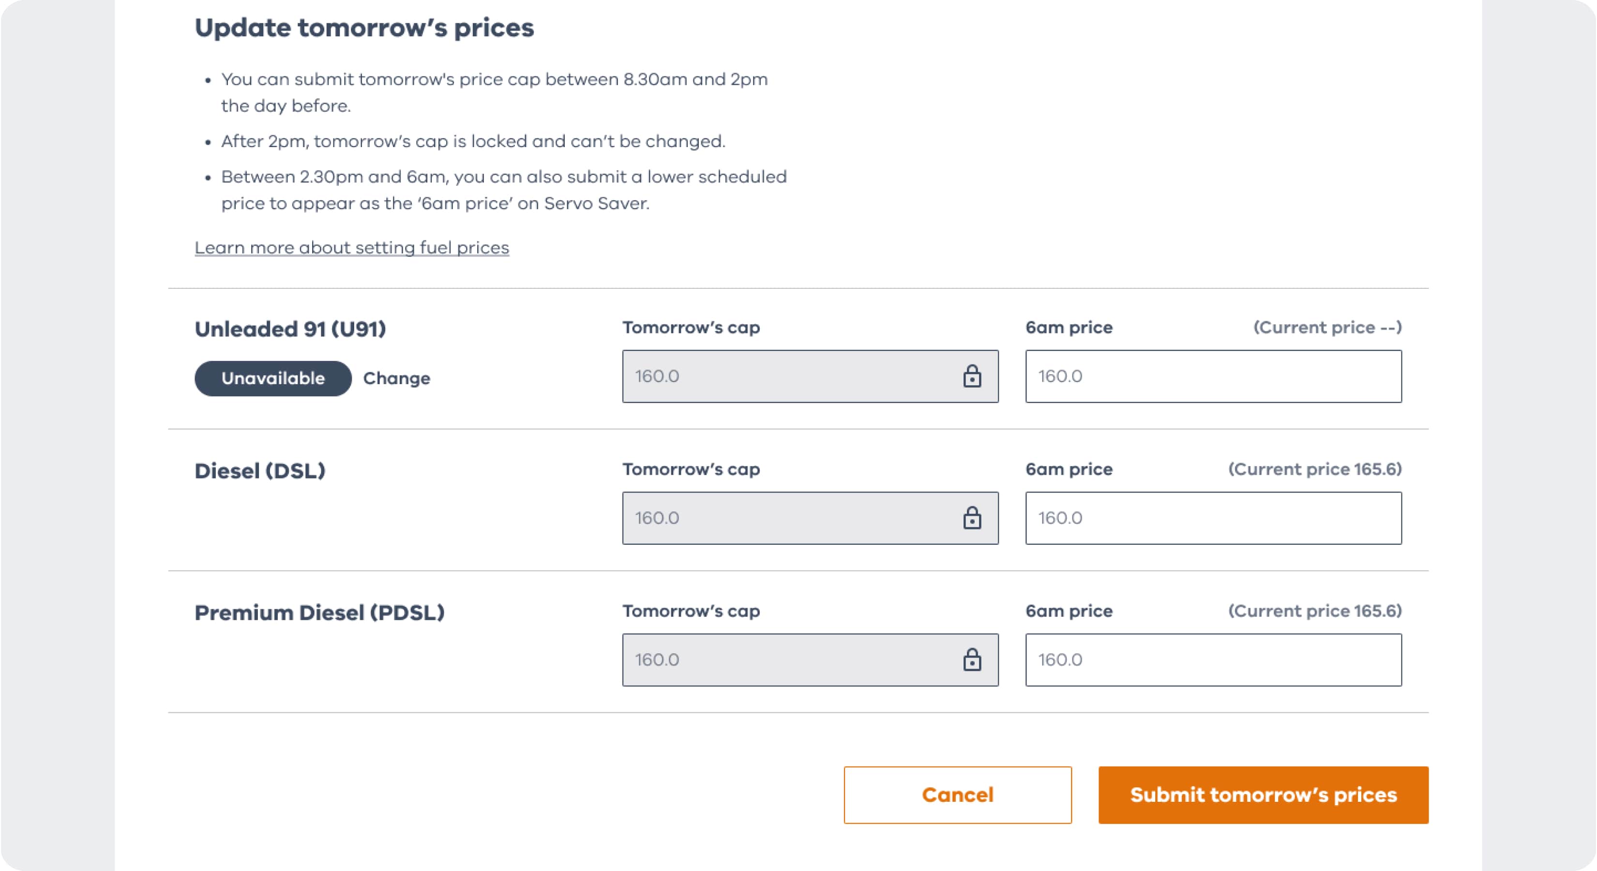This screenshot has width=1597, height=871.
Task: Click the Diesel Tomorrow's cap value 160.0
Action: tap(657, 518)
